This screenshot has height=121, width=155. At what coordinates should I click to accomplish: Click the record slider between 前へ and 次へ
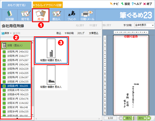pyautogui.click(x=135, y=118)
